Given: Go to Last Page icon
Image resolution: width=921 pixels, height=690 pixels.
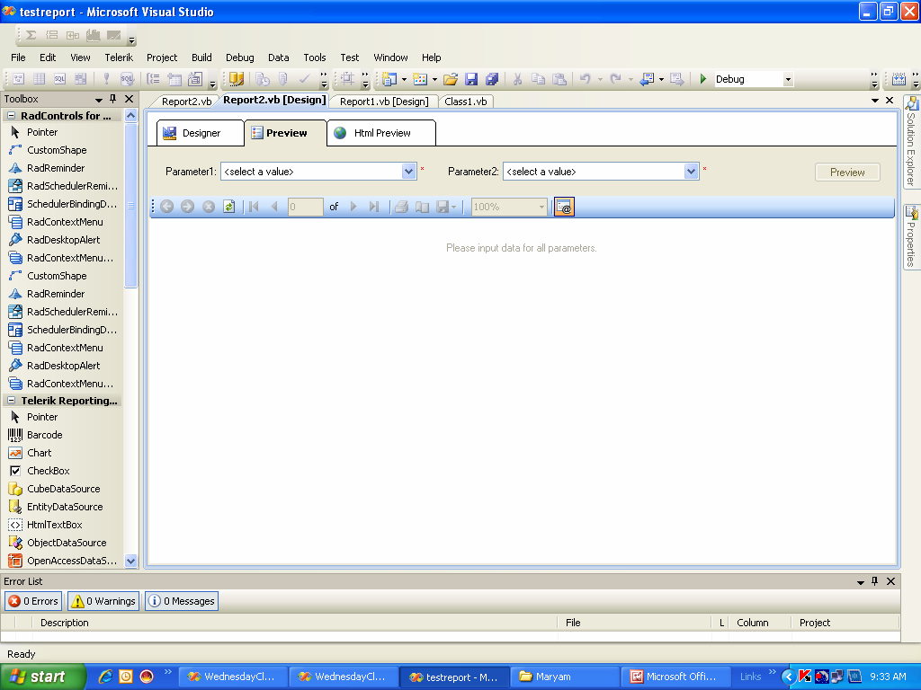Looking at the screenshot, I should [x=373, y=207].
